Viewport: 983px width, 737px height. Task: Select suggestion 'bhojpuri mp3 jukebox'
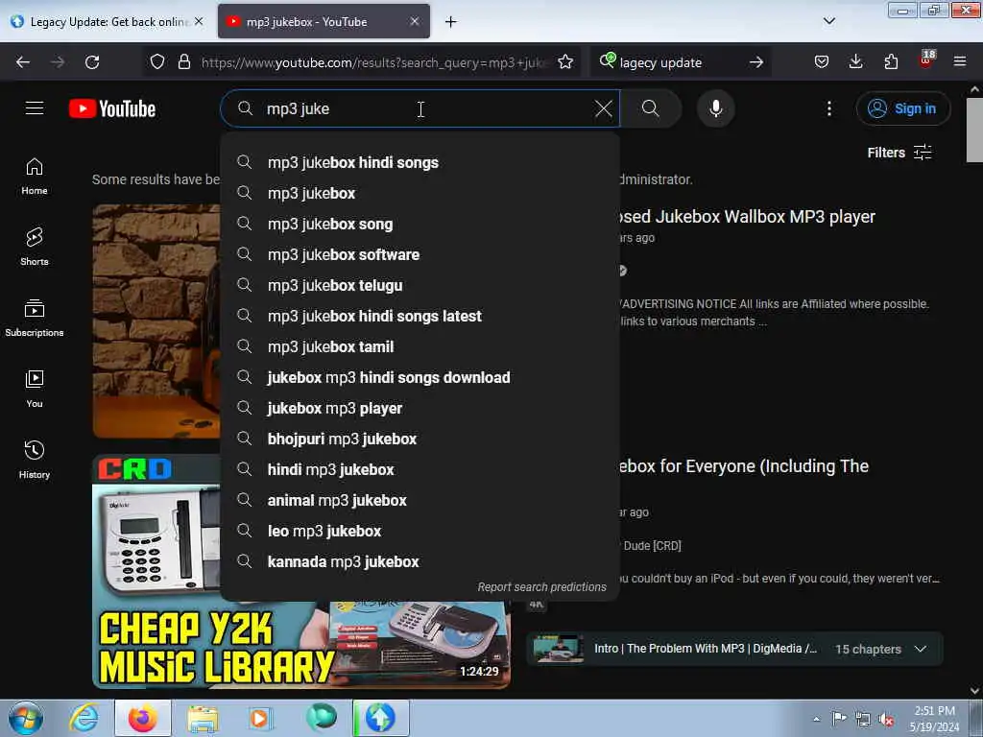point(420,439)
